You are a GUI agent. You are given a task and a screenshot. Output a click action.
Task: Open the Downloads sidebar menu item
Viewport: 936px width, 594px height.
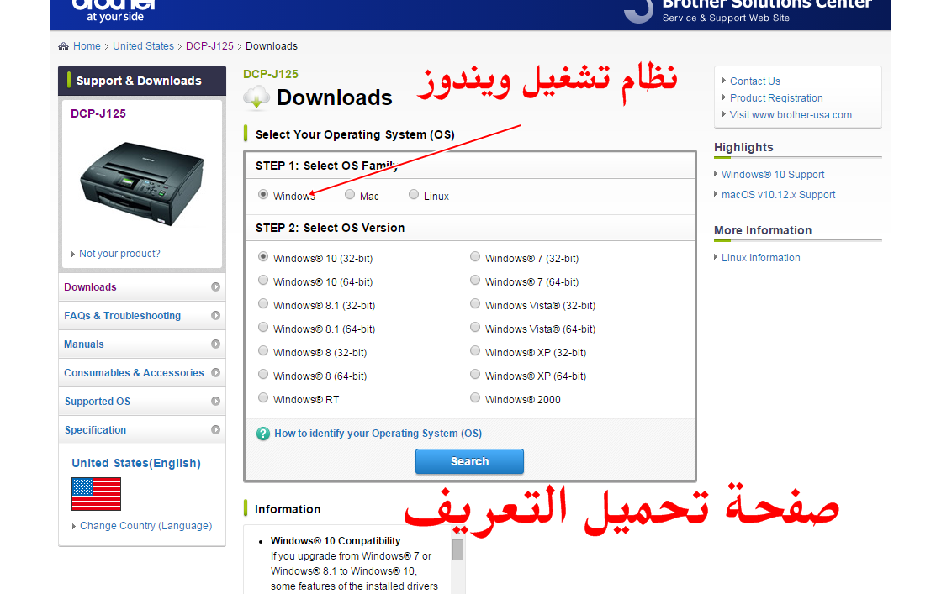coord(142,286)
